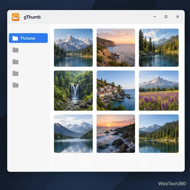Select the forest waterfall thumbnail

point(73,90)
